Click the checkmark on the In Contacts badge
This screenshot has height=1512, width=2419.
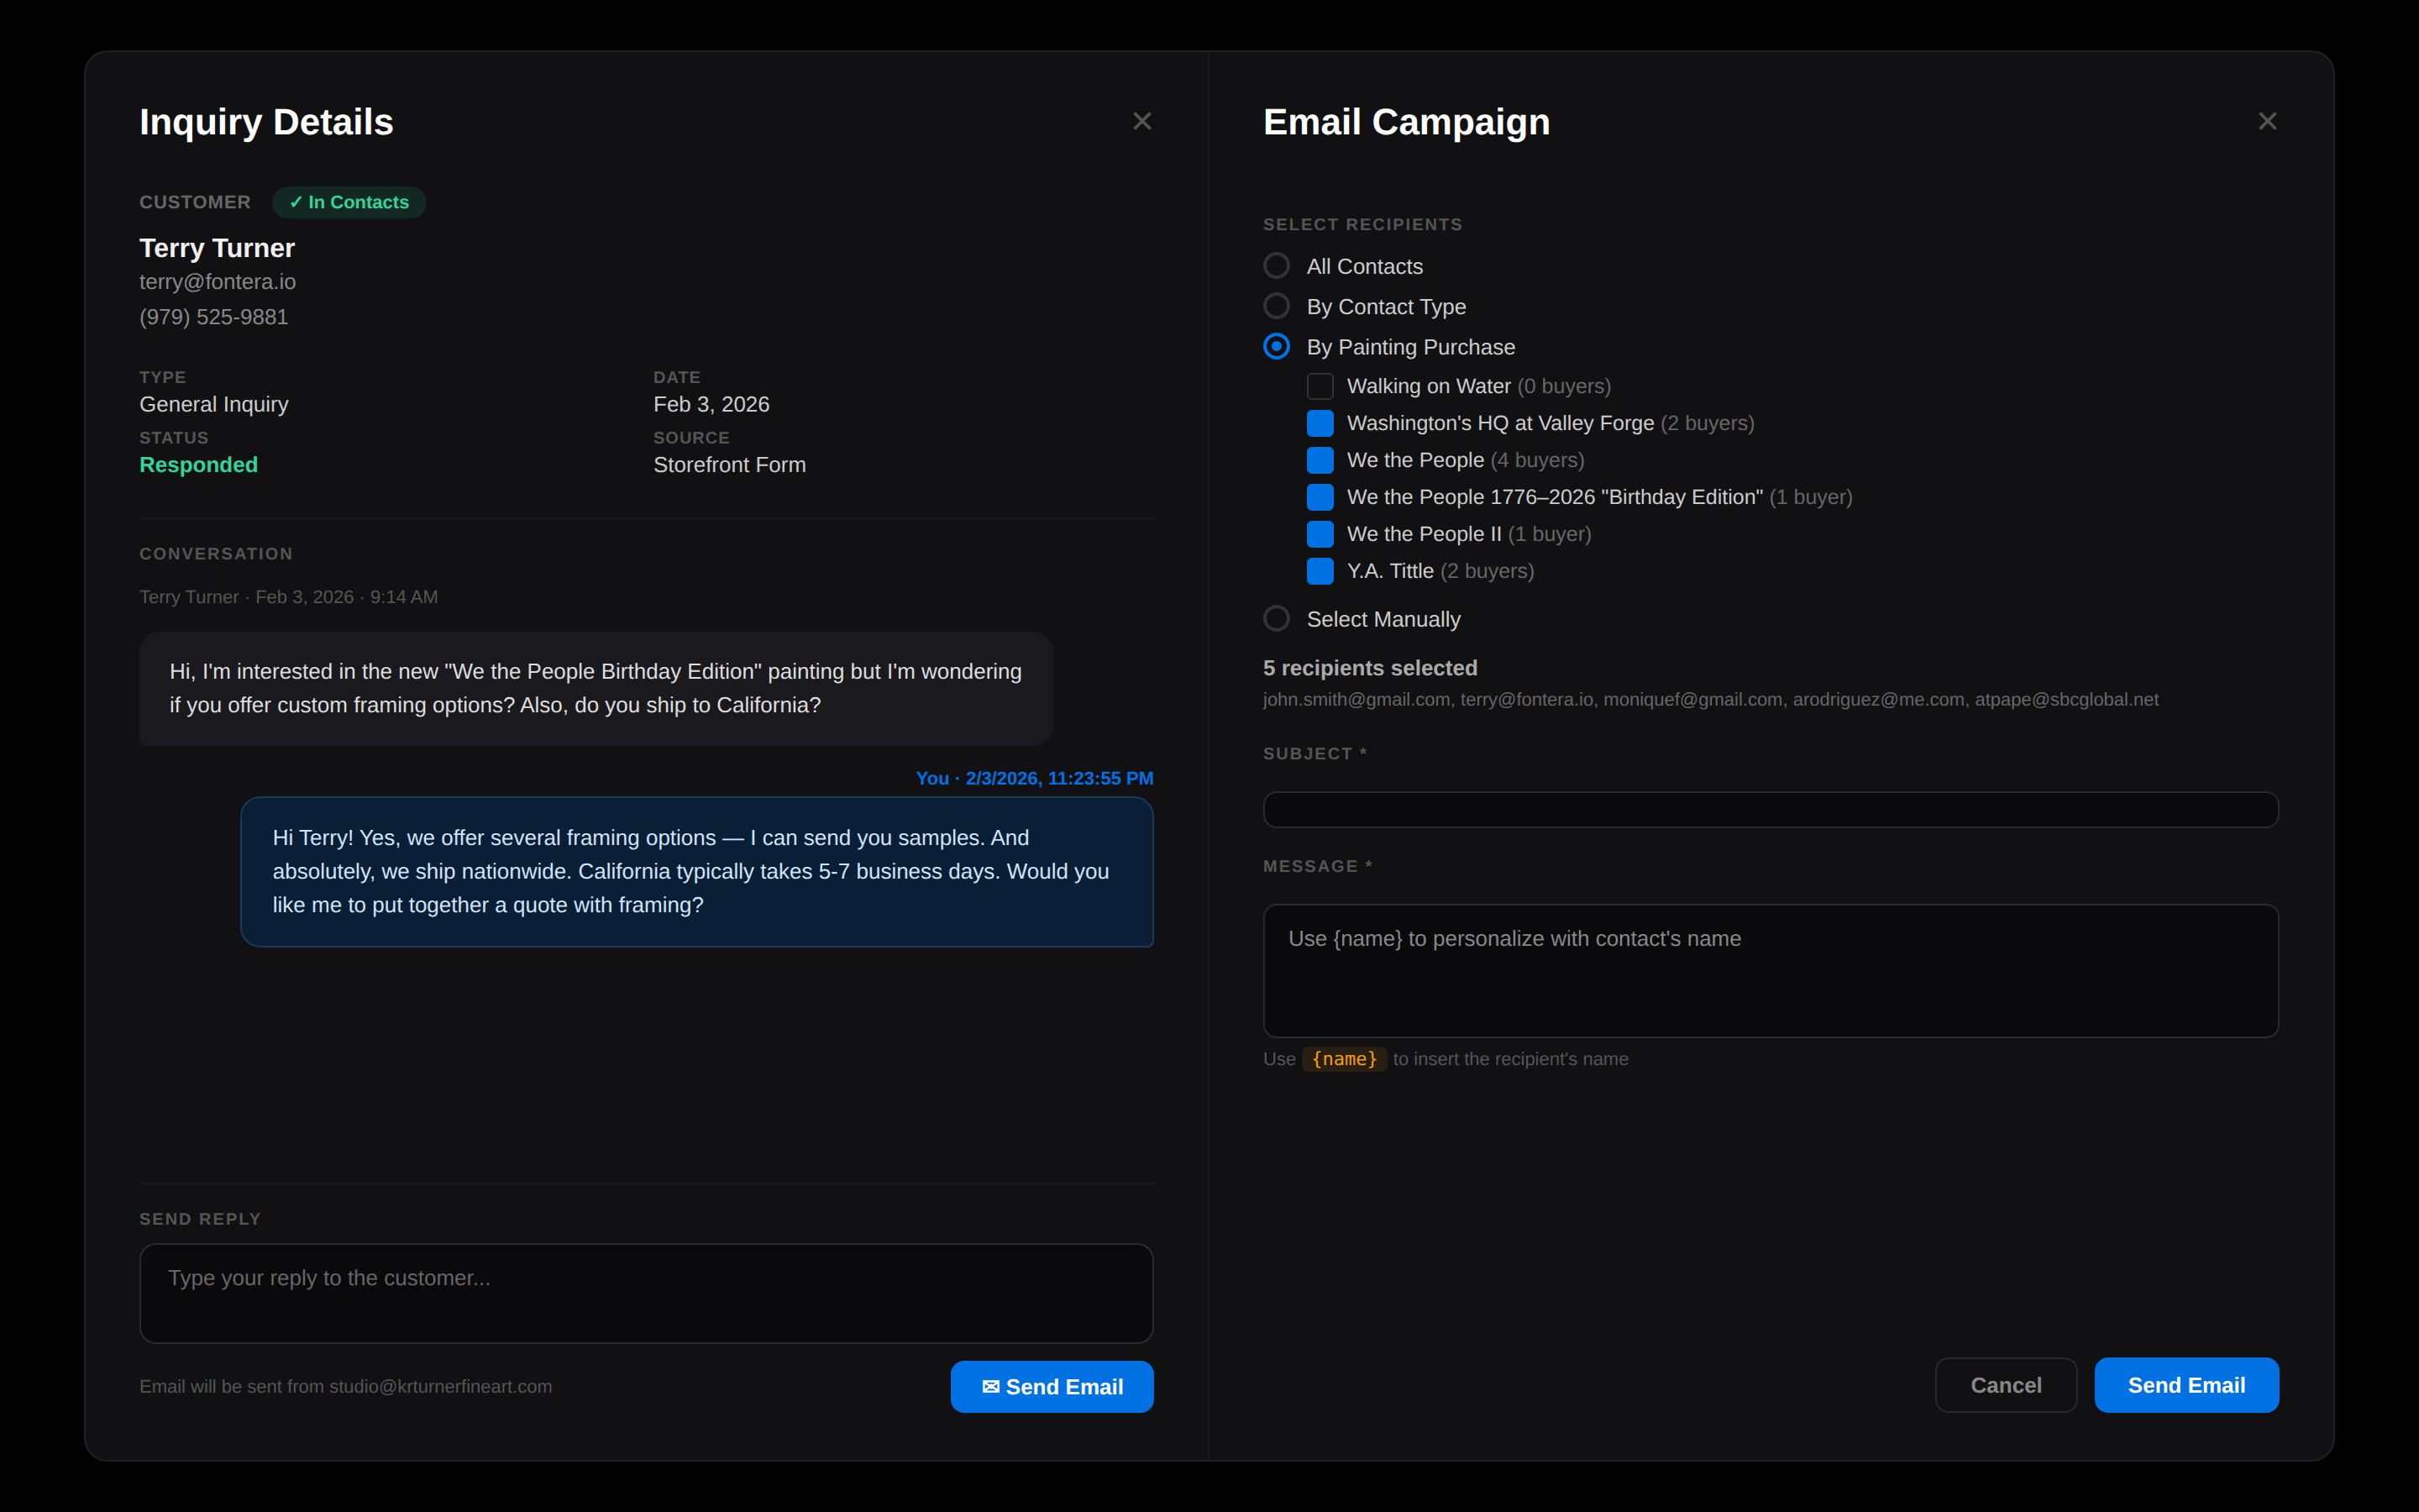296,202
